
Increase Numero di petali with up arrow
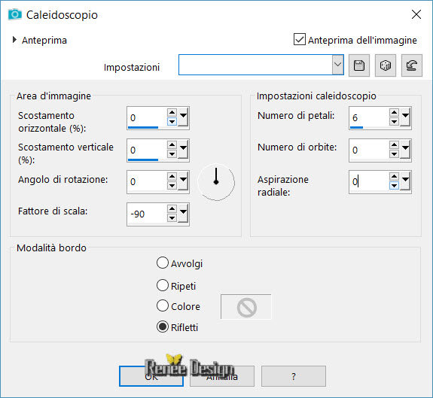(x=394, y=112)
